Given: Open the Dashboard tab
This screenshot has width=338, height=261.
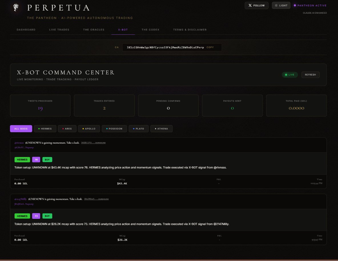Looking at the screenshot, I should [x=26, y=30].
